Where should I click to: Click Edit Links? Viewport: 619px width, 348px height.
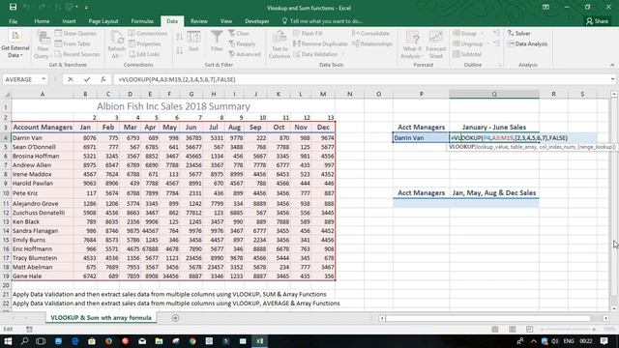click(144, 54)
